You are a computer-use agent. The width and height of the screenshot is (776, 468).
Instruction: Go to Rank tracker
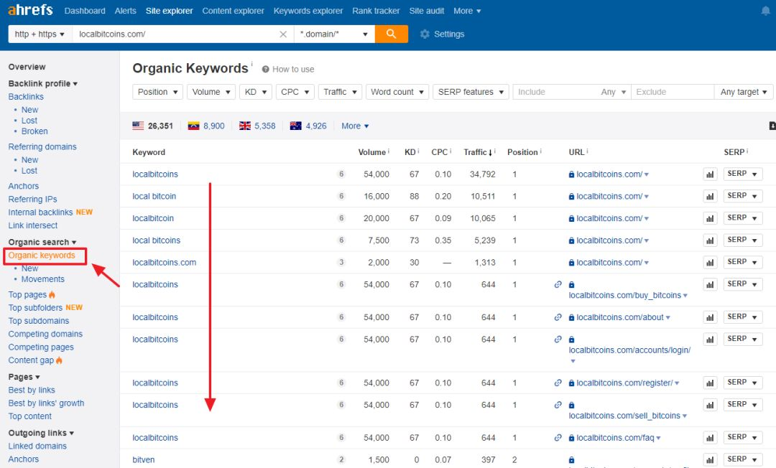click(376, 11)
